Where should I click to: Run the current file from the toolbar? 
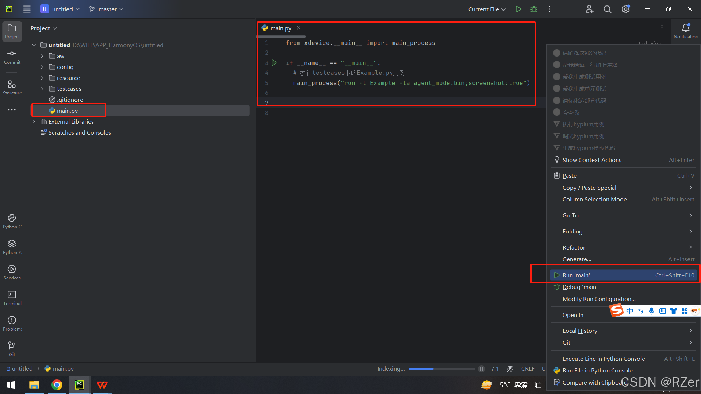[518, 9]
